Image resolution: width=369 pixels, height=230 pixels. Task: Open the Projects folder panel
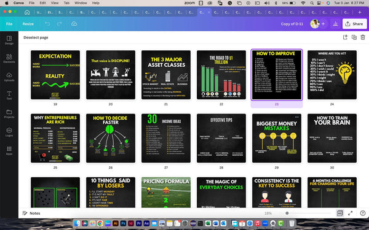[x=9, y=113]
